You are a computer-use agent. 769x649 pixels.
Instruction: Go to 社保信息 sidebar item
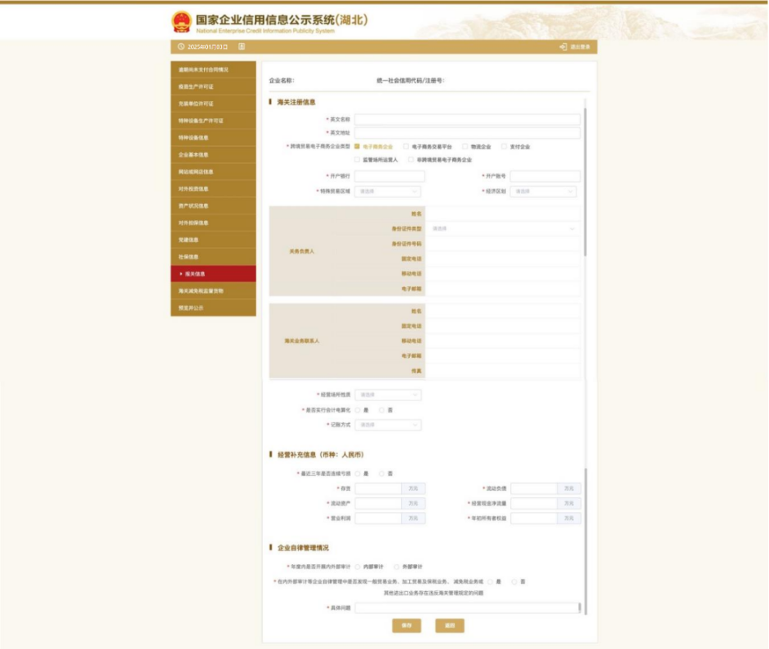tap(213, 257)
